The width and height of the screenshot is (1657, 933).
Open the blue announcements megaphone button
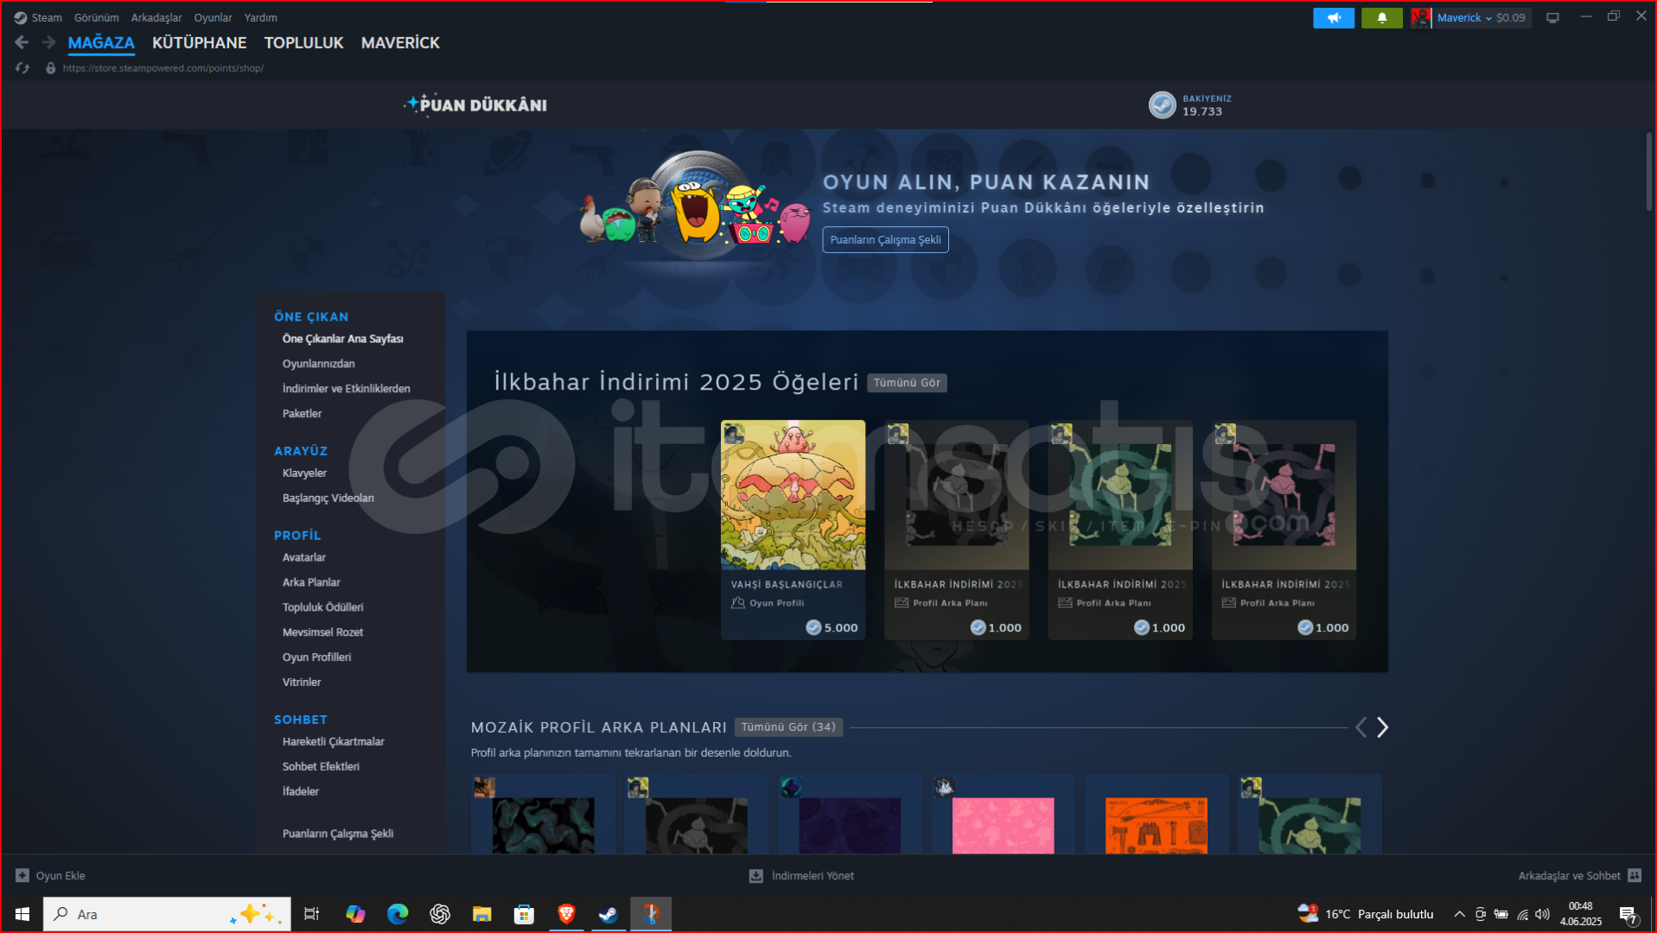(x=1333, y=17)
